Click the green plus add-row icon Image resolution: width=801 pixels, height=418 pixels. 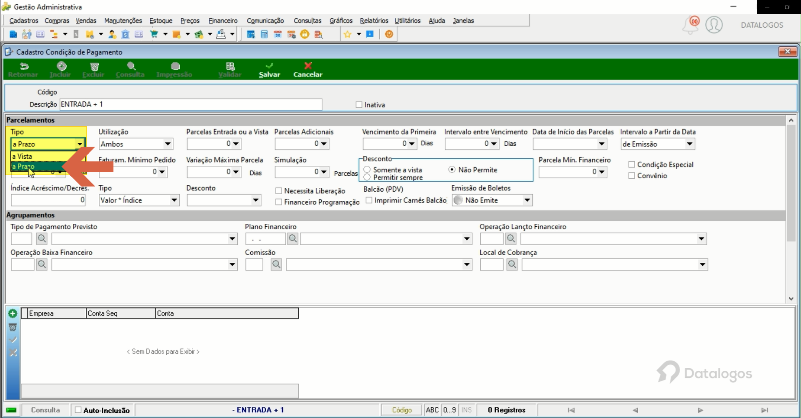click(13, 313)
